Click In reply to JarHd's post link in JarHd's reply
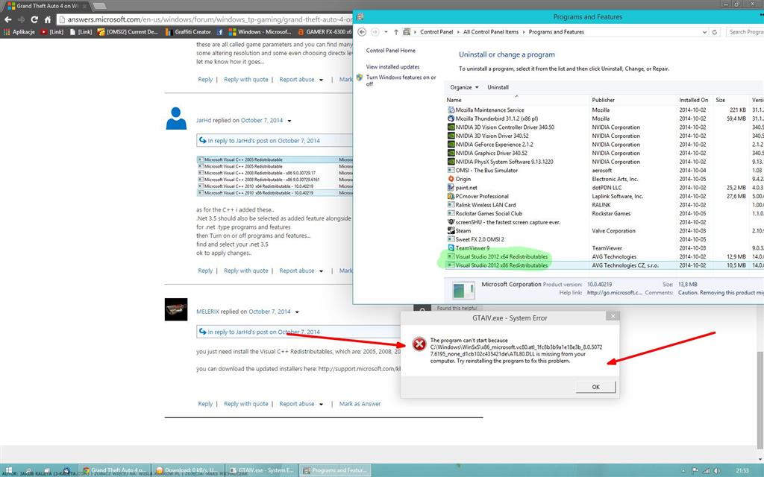The width and height of the screenshot is (764, 477). (x=263, y=141)
